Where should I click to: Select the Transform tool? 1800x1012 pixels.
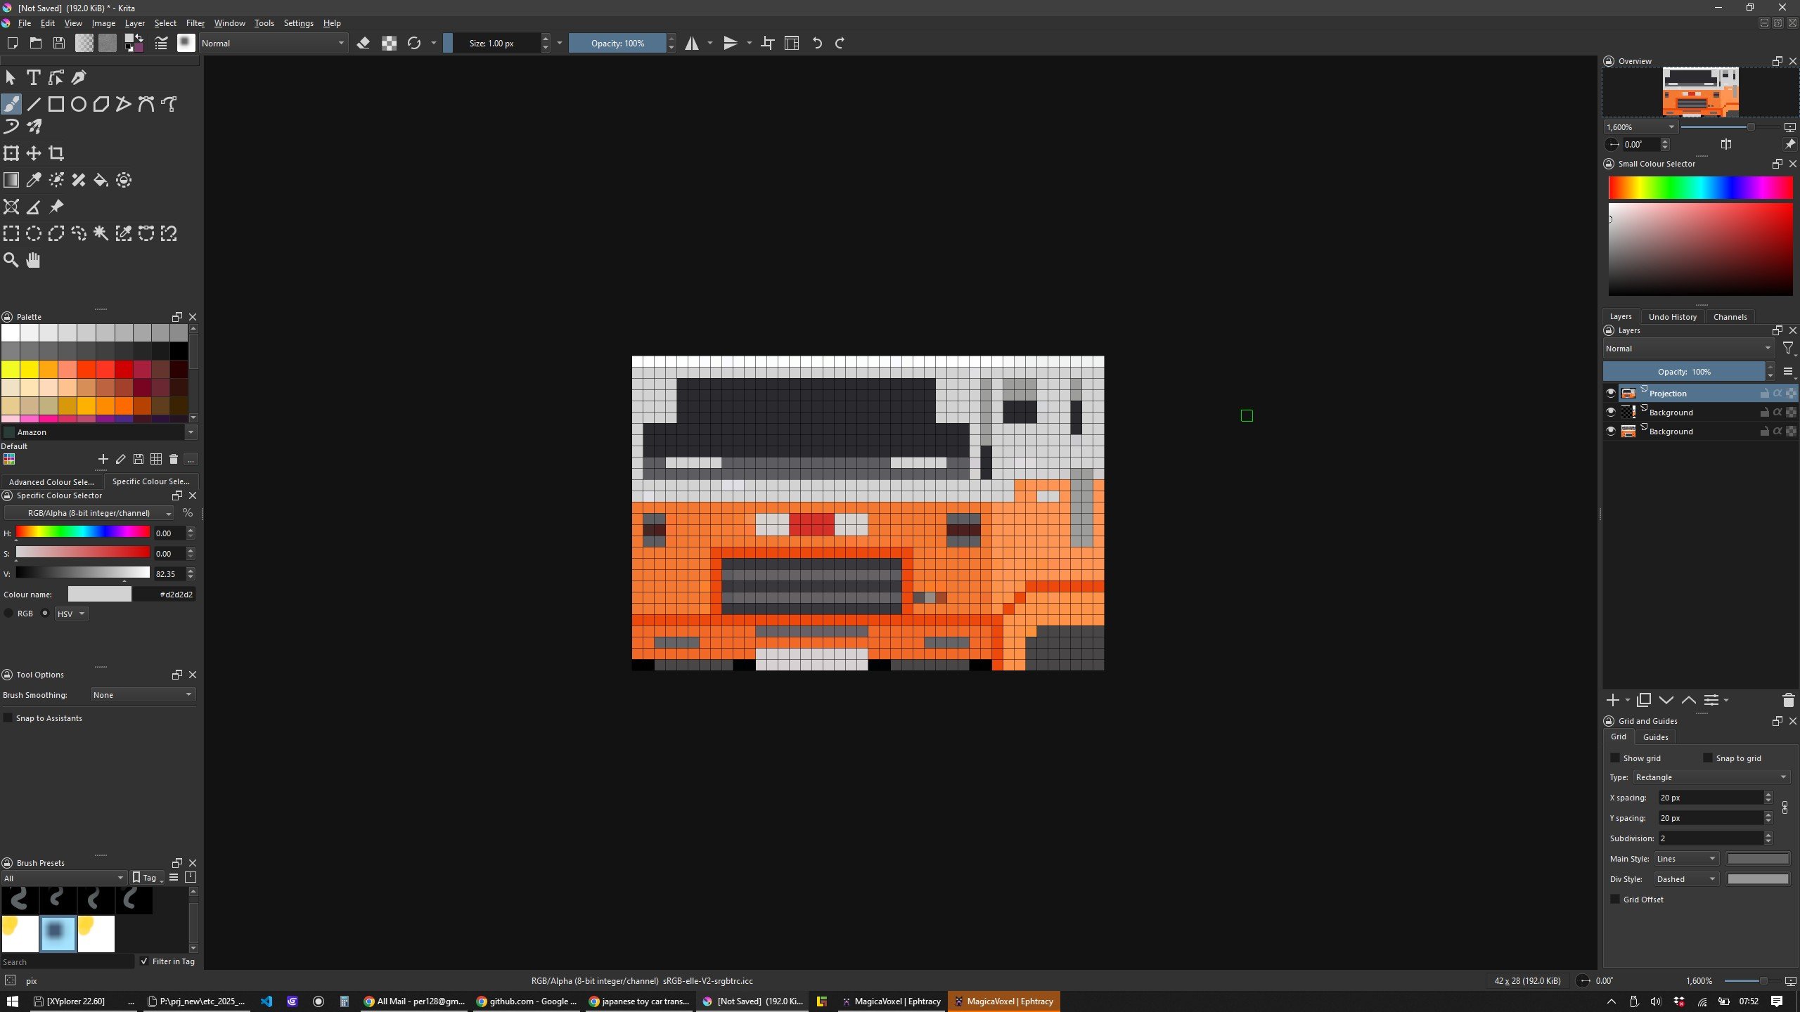click(x=11, y=153)
